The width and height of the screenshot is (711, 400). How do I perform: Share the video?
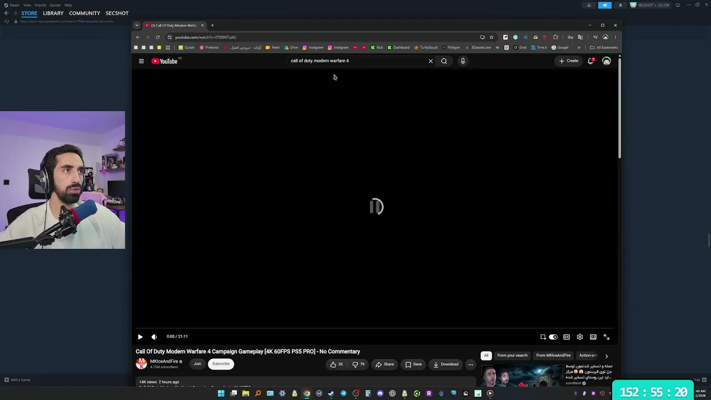click(385, 364)
